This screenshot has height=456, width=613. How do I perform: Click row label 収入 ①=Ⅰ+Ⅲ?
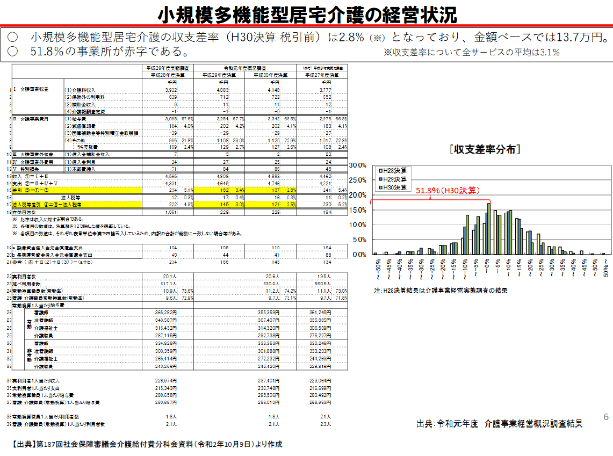31,176
